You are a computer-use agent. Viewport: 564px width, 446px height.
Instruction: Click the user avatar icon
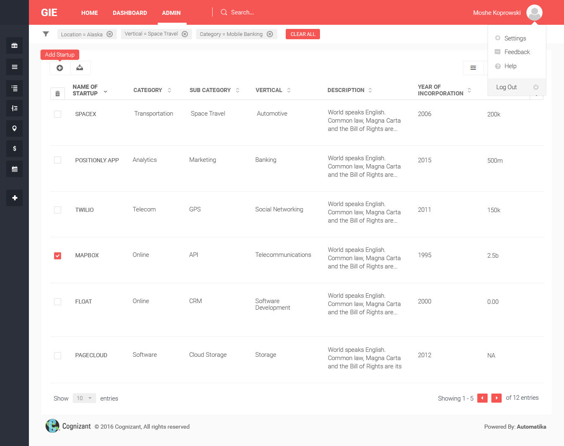534,12
